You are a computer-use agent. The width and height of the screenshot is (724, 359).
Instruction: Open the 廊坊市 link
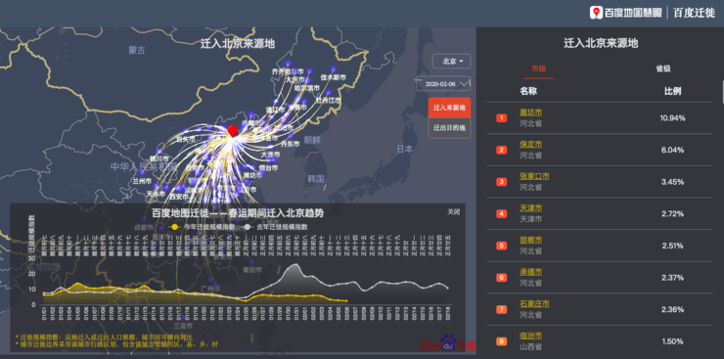click(530, 112)
